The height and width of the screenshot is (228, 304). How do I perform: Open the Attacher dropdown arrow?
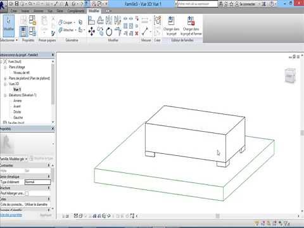click(76, 30)
